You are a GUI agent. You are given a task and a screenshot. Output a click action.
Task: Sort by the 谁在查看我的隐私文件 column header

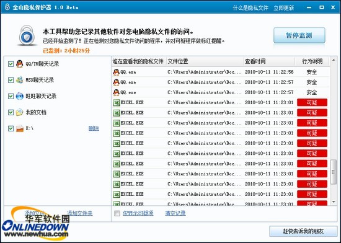(x=139, y=61)
